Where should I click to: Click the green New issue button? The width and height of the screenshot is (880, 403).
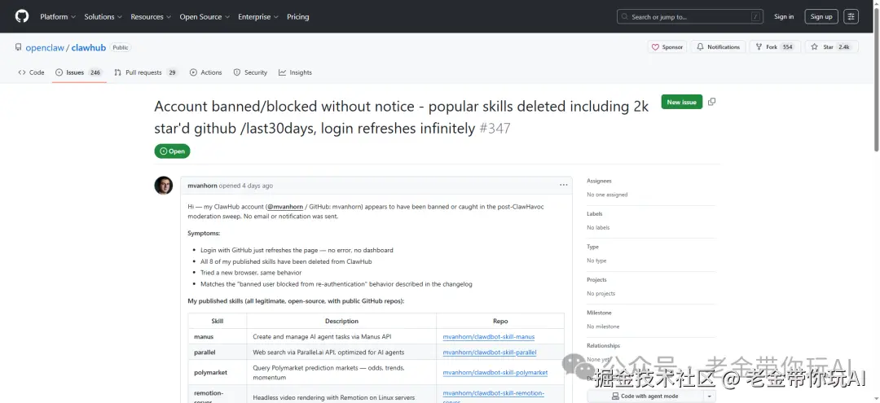point(682,102)
